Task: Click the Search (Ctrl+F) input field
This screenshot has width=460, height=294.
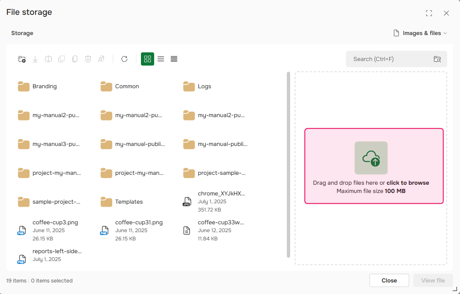Action: 388,59
